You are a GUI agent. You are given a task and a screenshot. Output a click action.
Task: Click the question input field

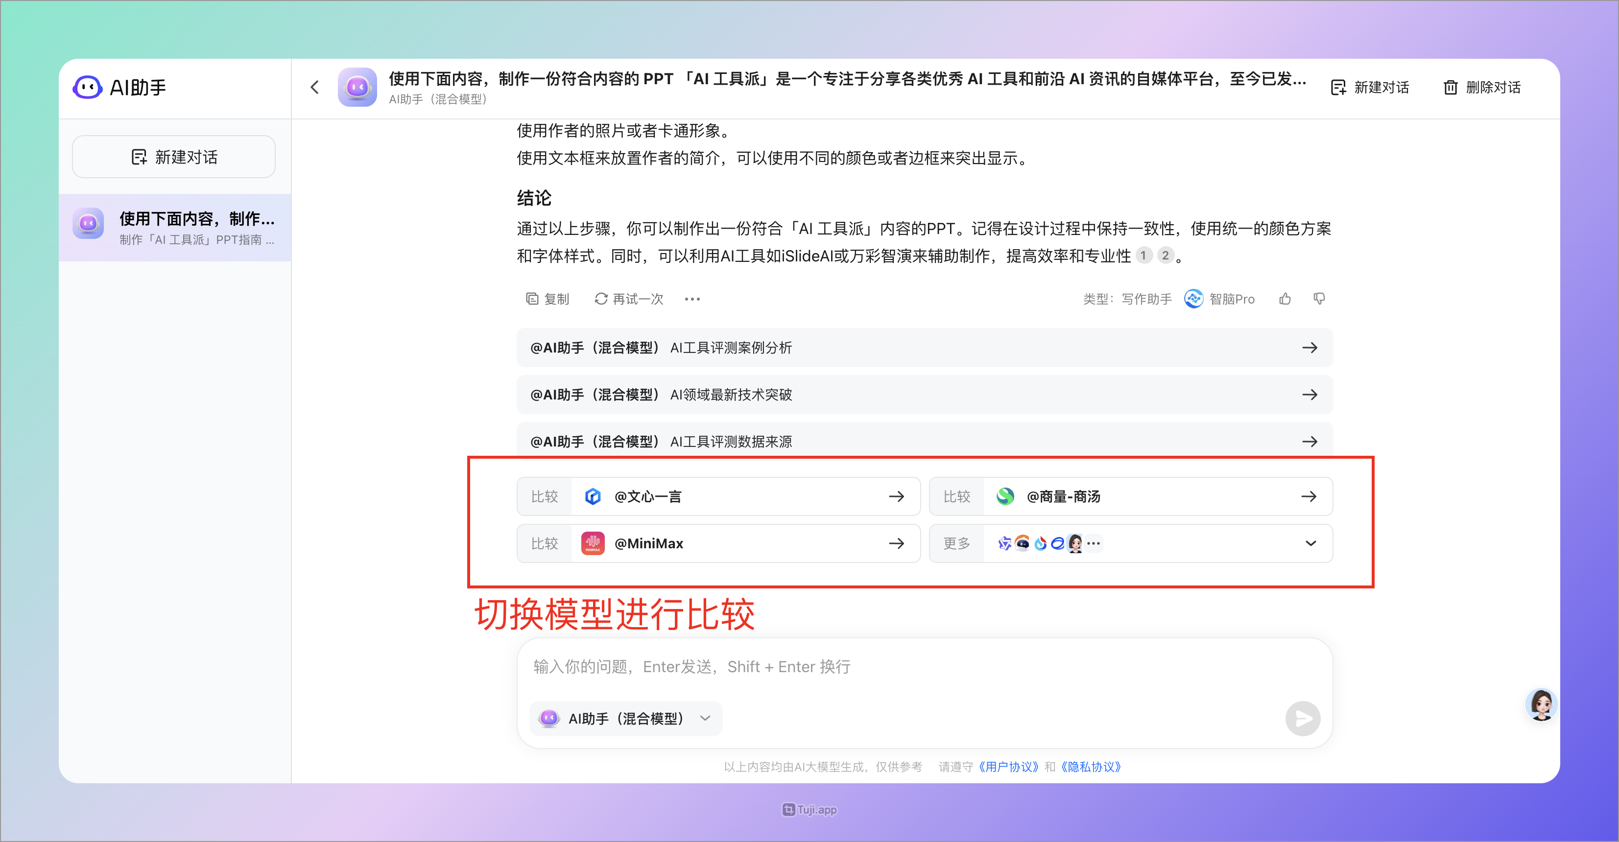925,667
